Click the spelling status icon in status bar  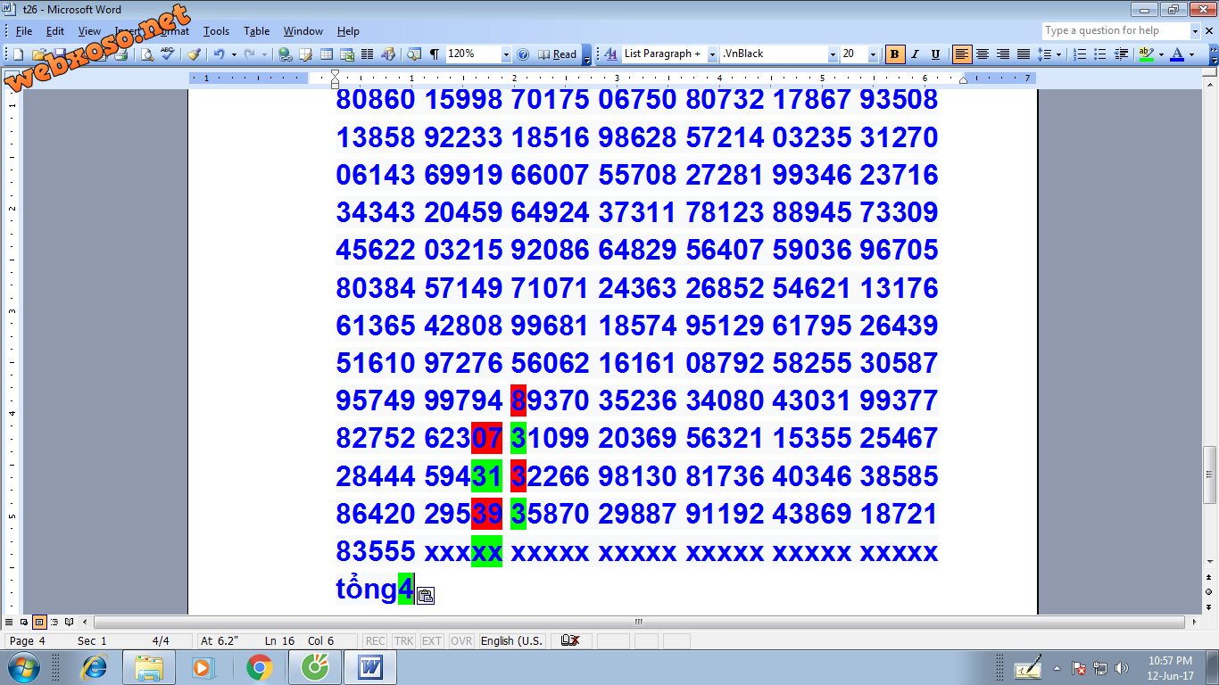(x=571, y=640)
